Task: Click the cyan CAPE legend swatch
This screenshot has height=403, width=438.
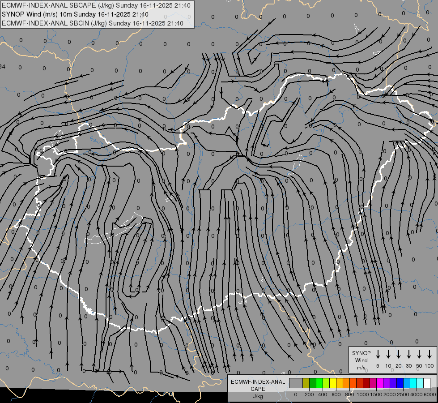Action: [413, 383]
